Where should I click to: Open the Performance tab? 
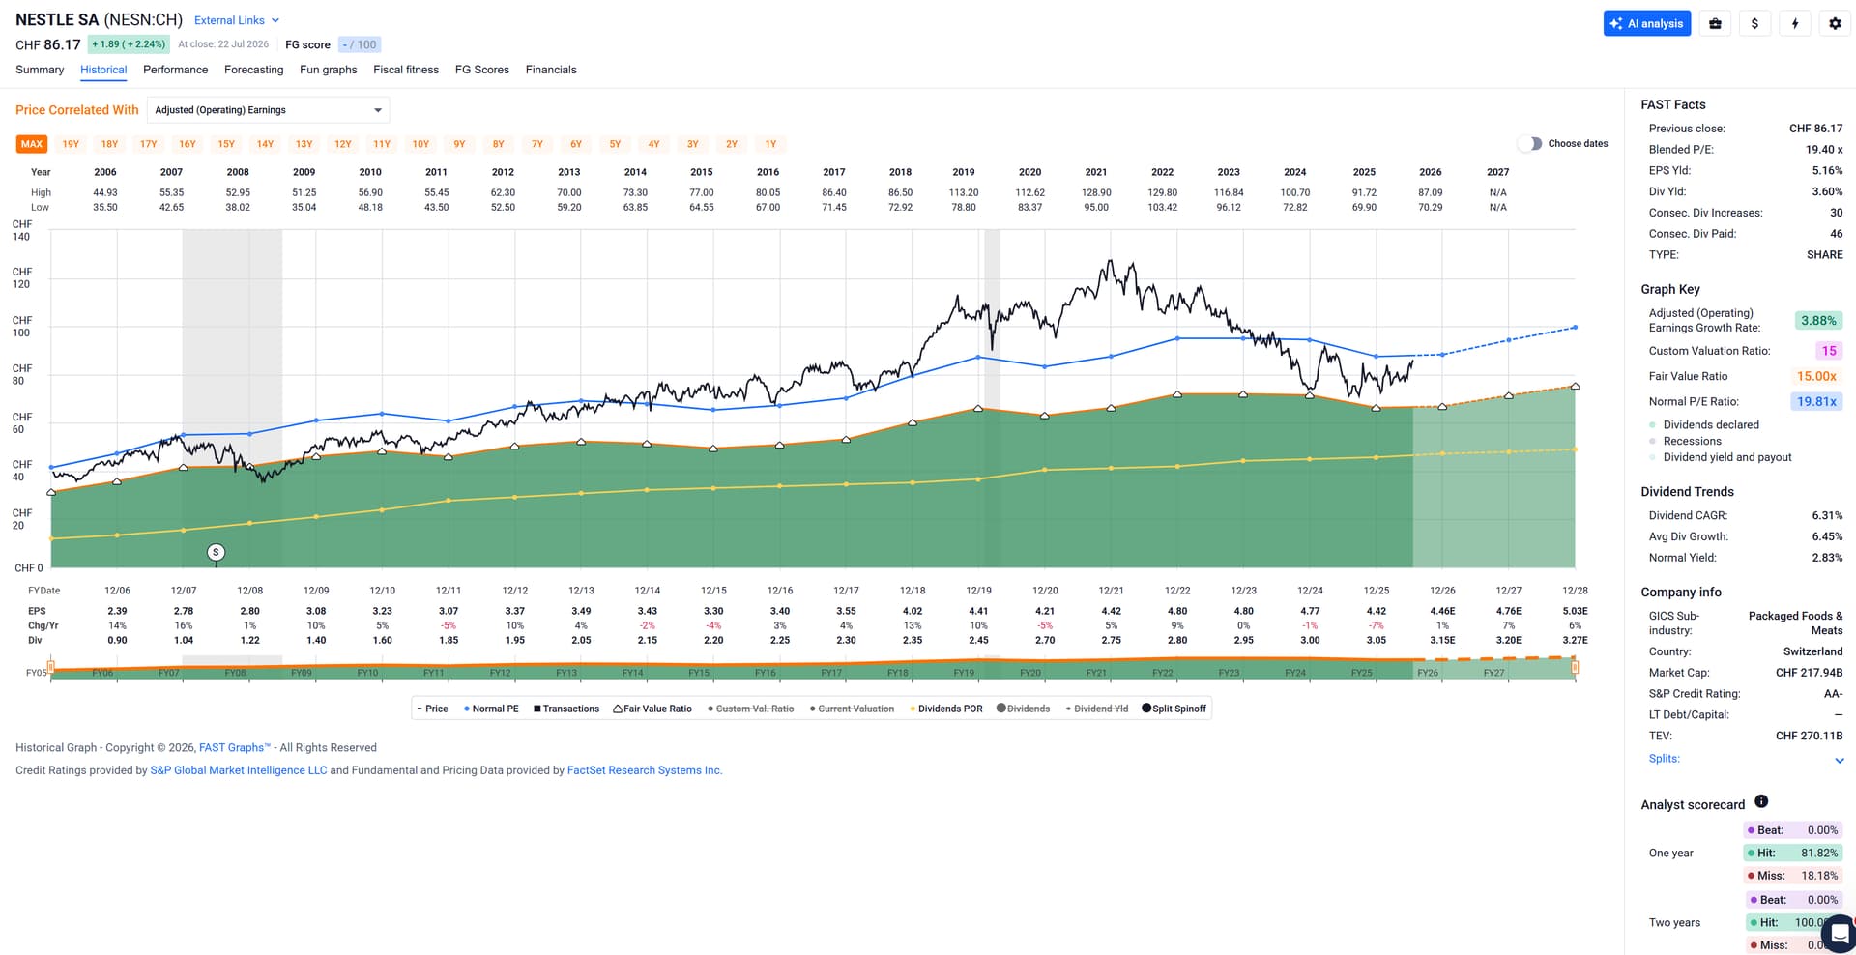(175, 70)
